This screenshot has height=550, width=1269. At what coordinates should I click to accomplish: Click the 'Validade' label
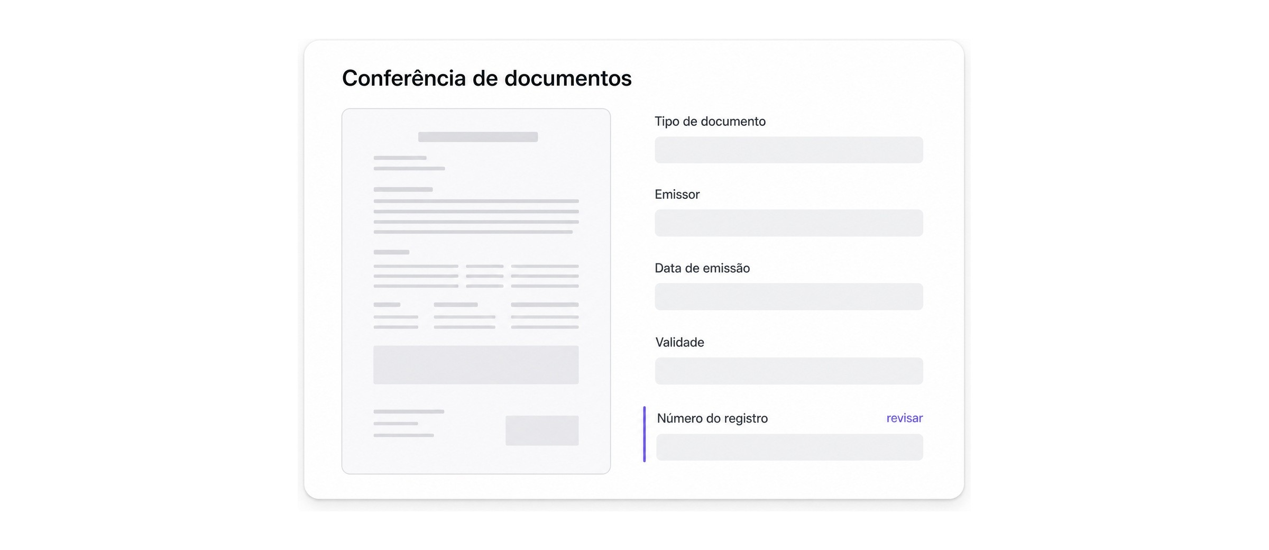[679, 342]
